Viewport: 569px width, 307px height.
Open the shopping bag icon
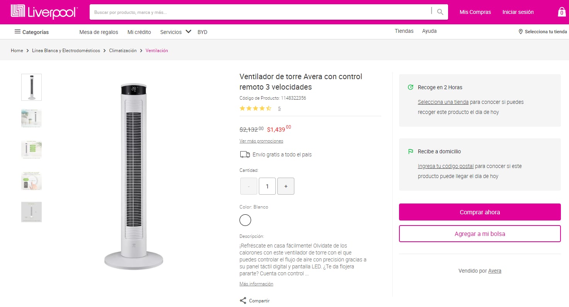click(561, 12)
